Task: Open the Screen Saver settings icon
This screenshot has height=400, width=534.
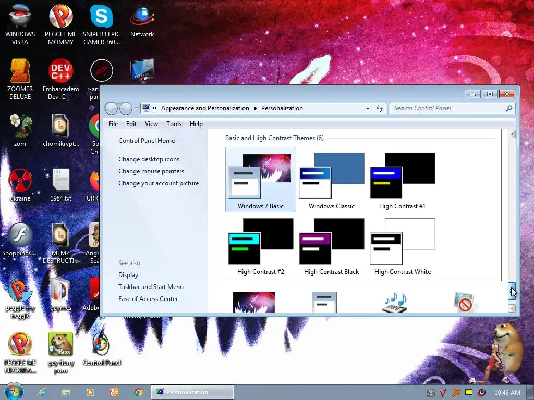Action: [465, 302]
